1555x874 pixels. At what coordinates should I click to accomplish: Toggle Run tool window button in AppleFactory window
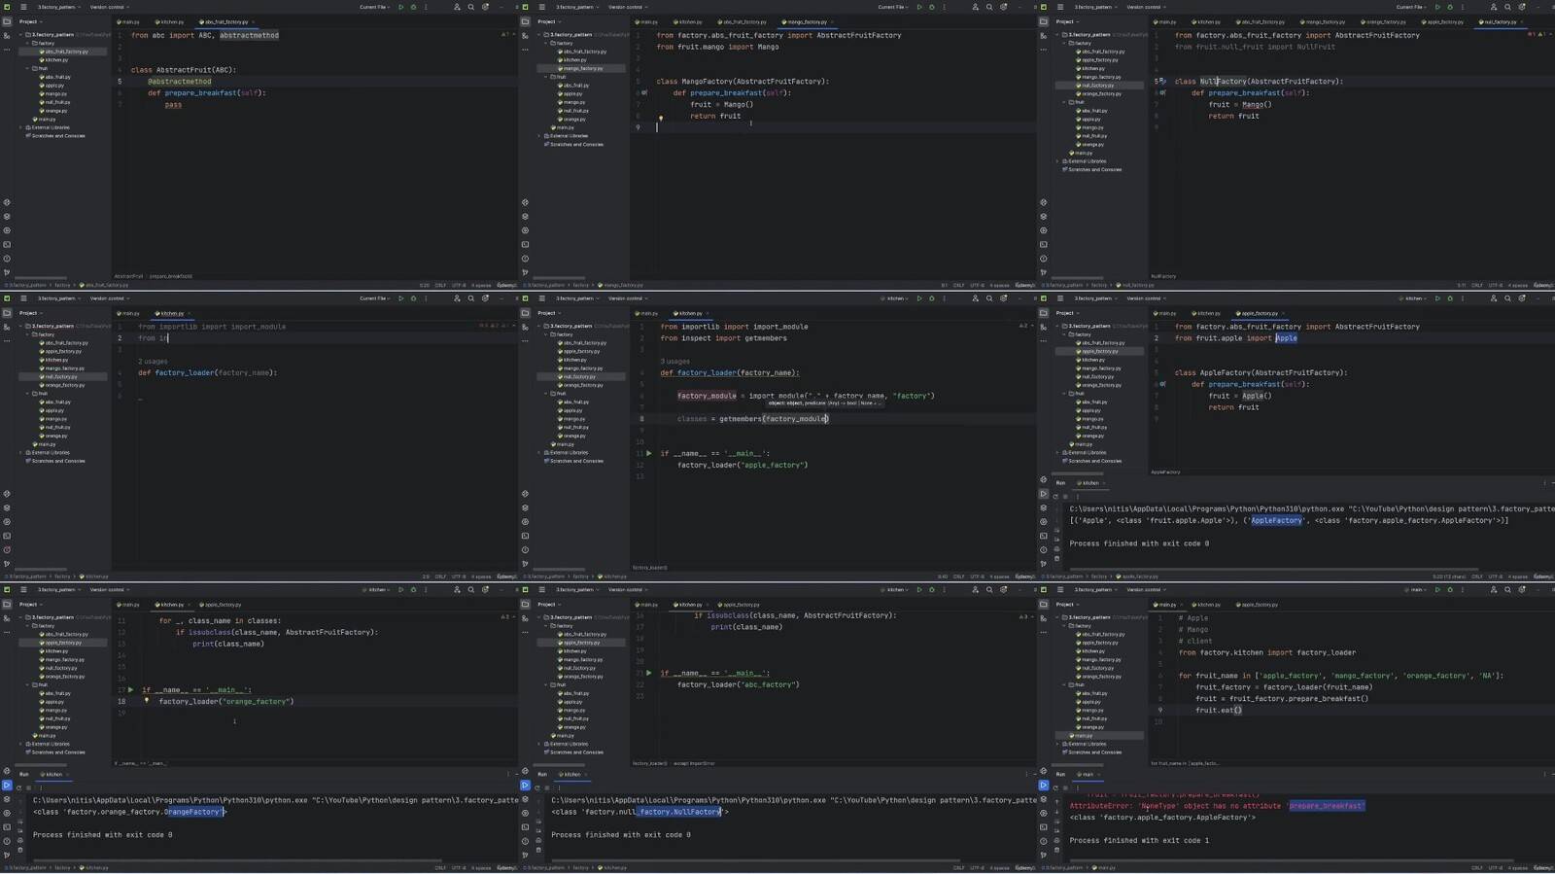click(x=1043, y=494)
